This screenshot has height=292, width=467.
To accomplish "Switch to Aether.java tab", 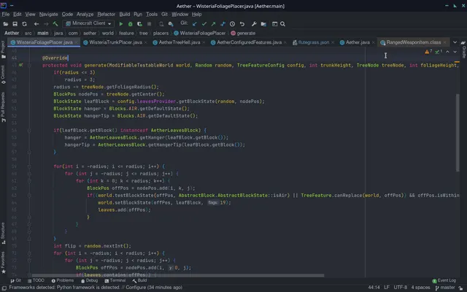I will coord(358,42).
